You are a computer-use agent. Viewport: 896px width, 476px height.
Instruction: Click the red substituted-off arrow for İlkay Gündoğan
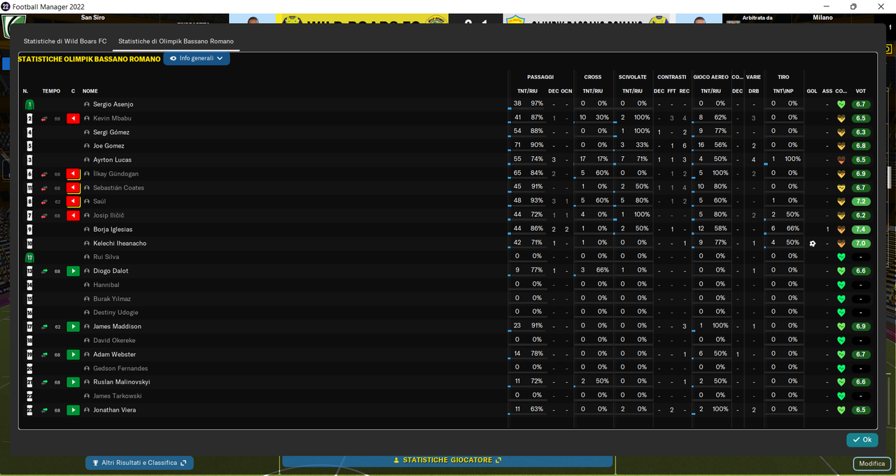(x=73, y=174)
